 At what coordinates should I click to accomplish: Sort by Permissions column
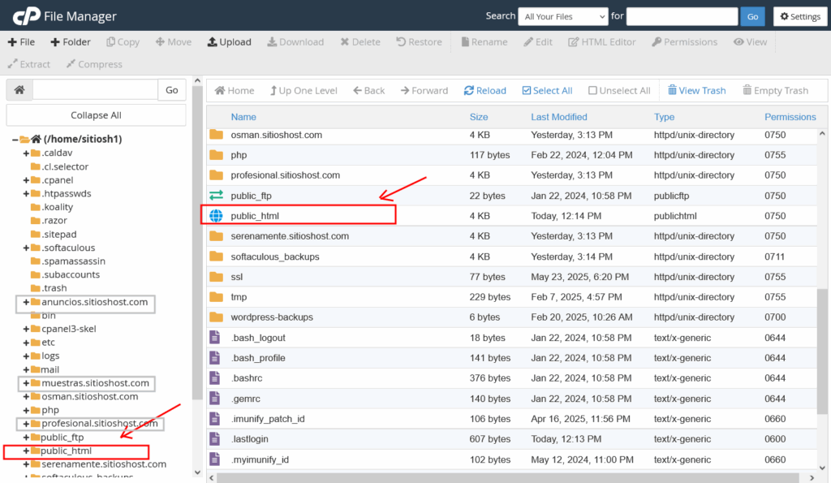[790, 117]
